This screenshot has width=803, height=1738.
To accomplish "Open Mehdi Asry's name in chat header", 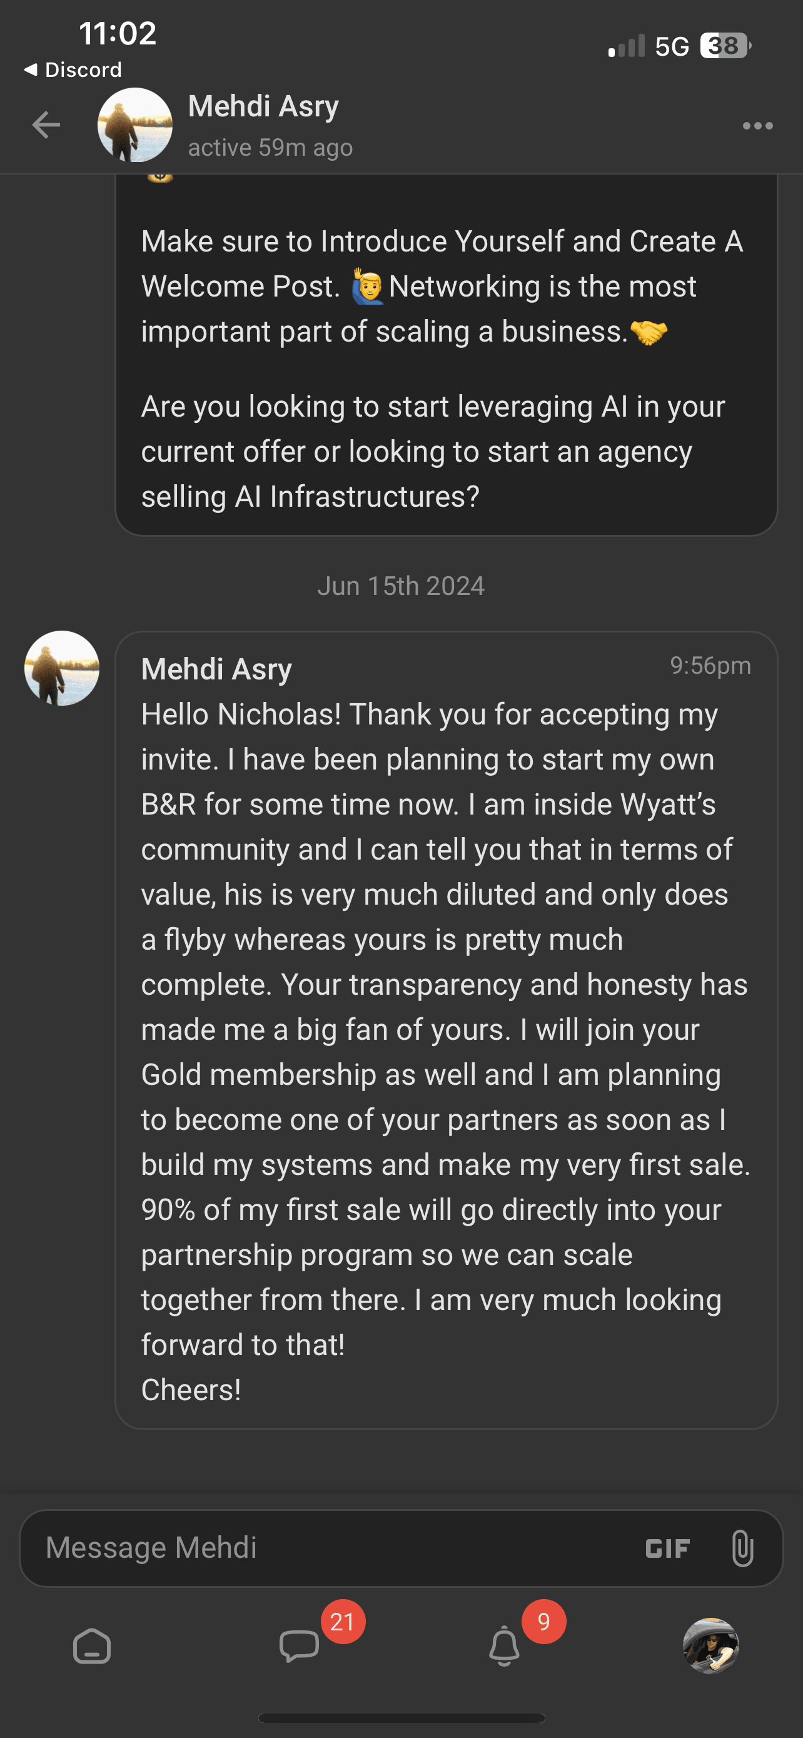I will pos(264,106).
